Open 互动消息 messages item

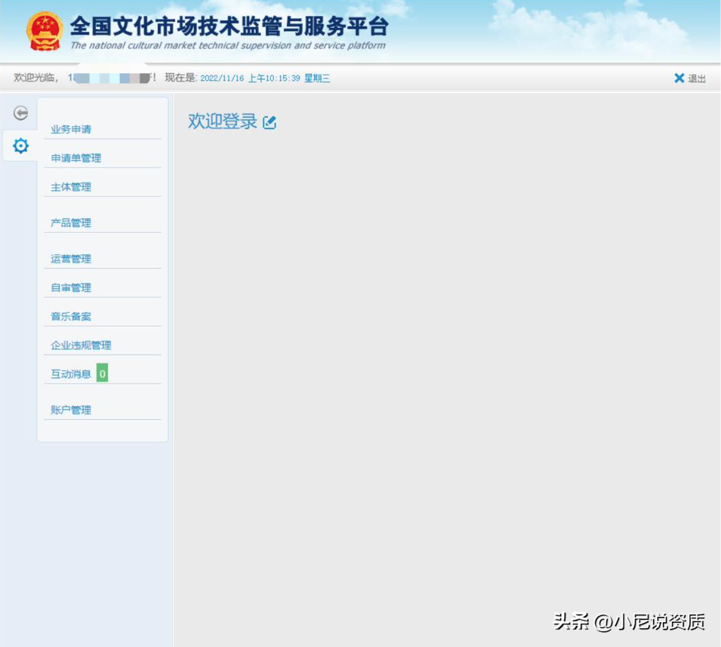[x=70, y=374]
